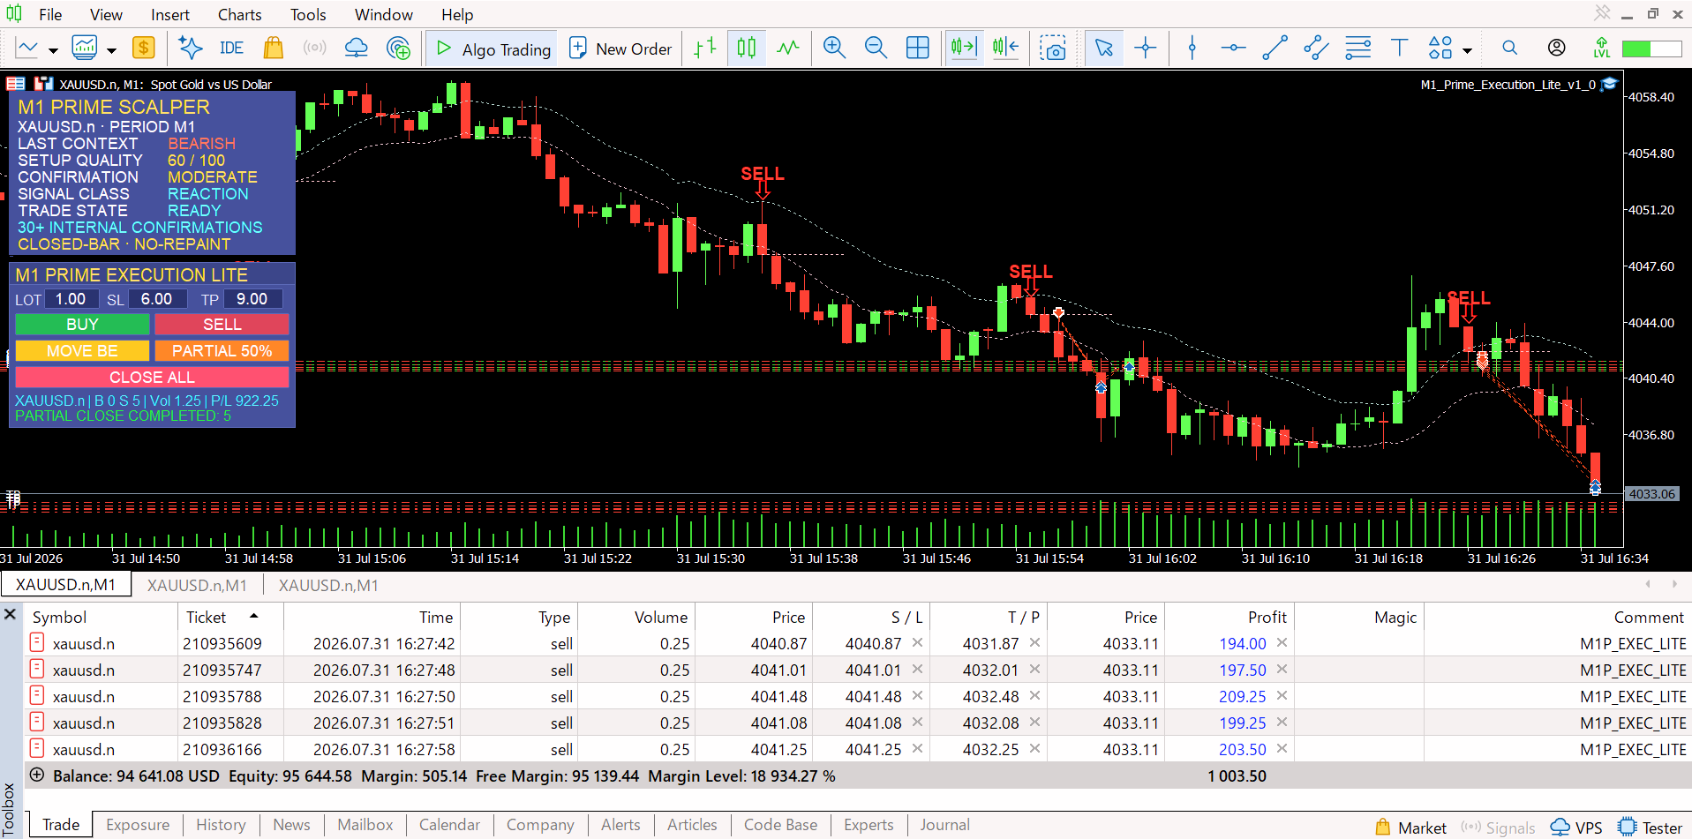Open the Window menu
Screen dimensions: 1692x839
[384, 15]
